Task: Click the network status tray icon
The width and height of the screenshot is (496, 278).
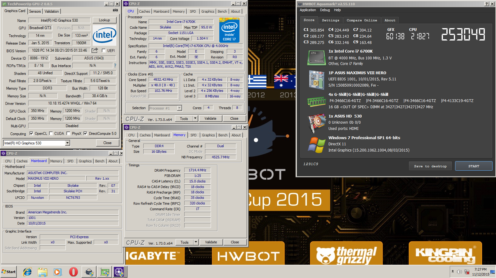Action: (x=467, y=272)
